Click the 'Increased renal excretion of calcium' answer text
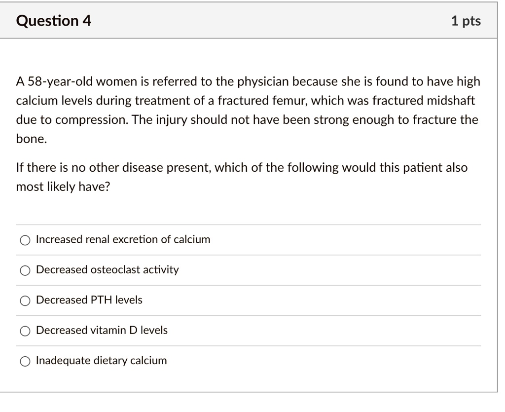Viewport: 505px width, 412px height. (123, 239)
